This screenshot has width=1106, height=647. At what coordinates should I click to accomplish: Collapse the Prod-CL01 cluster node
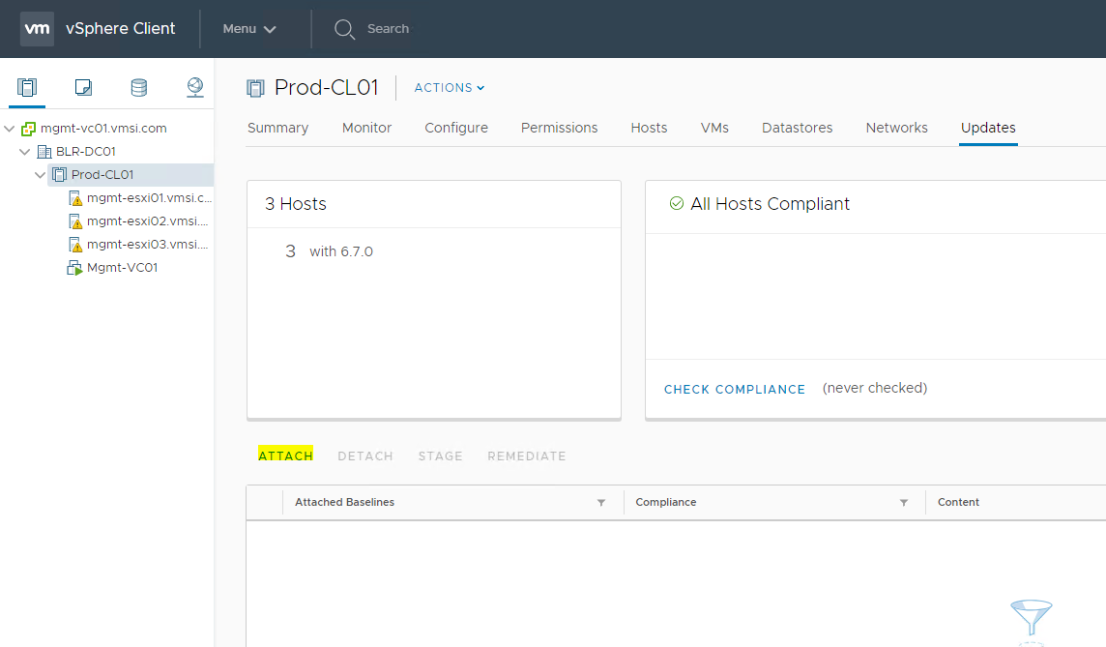tap(41, 175)
